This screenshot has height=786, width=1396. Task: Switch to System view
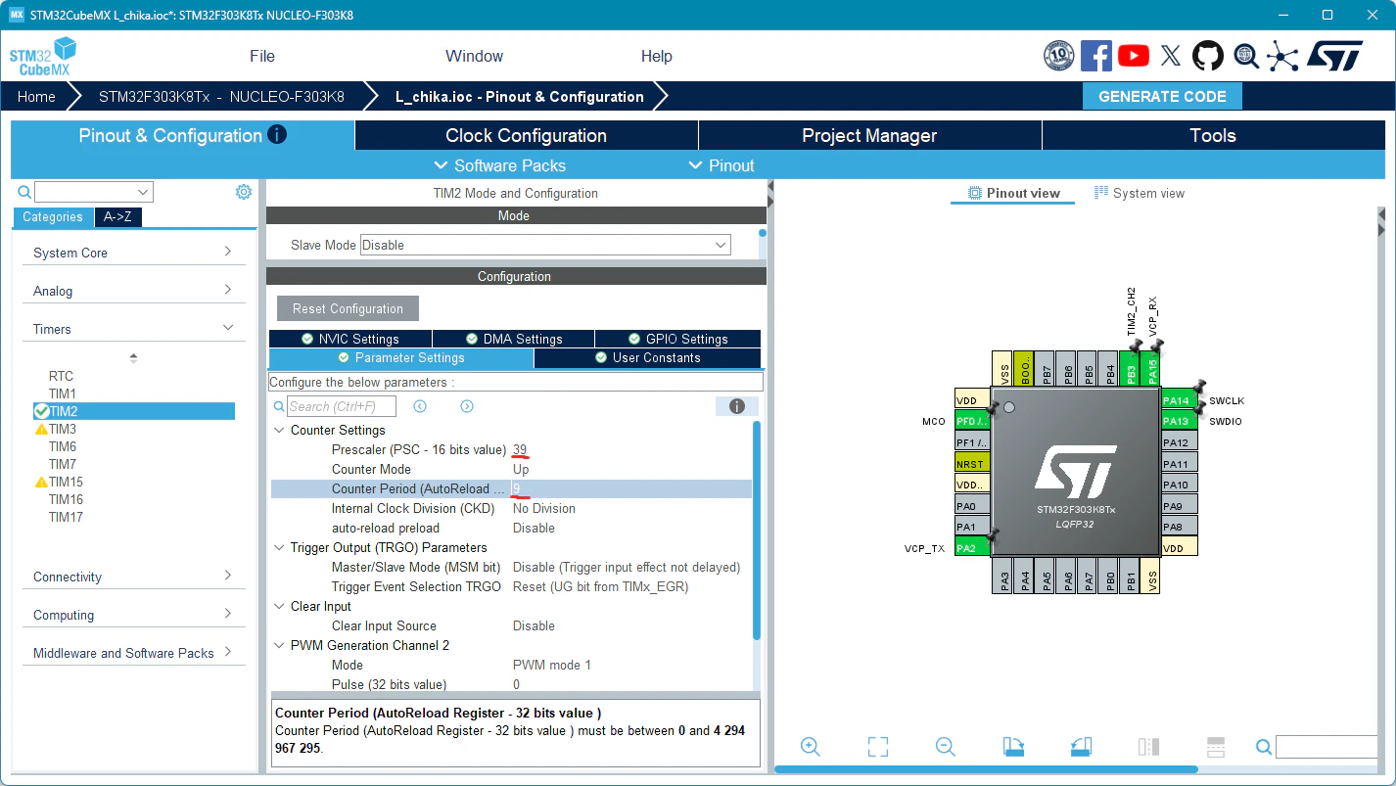[1140, 193]
